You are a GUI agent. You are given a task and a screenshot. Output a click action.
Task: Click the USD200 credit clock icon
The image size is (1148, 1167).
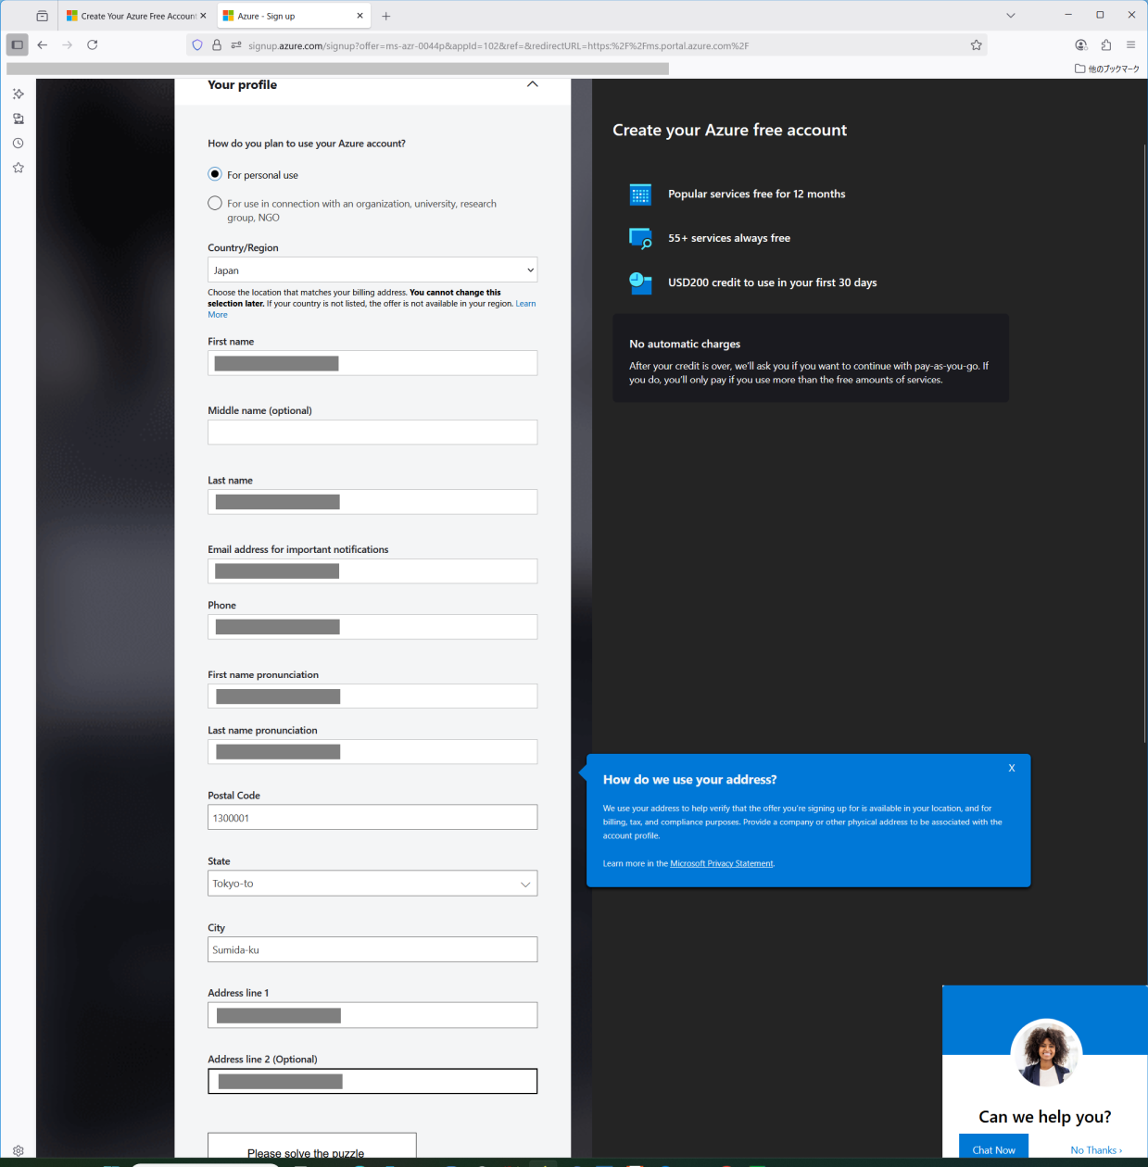point(640,282)
